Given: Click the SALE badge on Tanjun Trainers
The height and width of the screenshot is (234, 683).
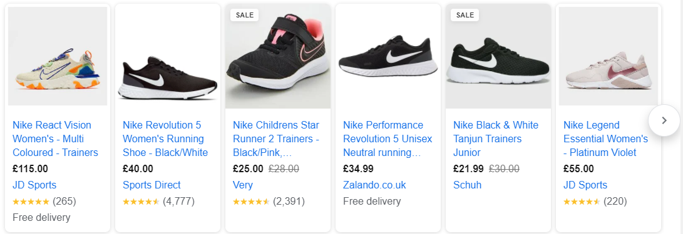Looking at the screenshot, I should pyautogui.click(x=465, y=15).
